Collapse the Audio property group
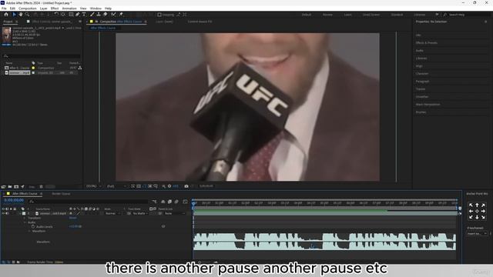493x277 pixels. (25, 222)
